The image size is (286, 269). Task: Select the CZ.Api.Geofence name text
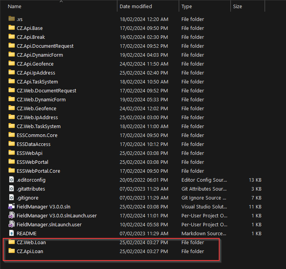tap(35, 64)
